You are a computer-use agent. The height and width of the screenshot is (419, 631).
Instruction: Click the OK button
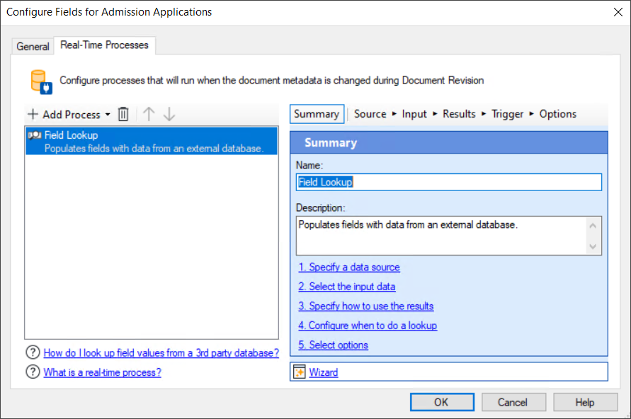point(442,401)
